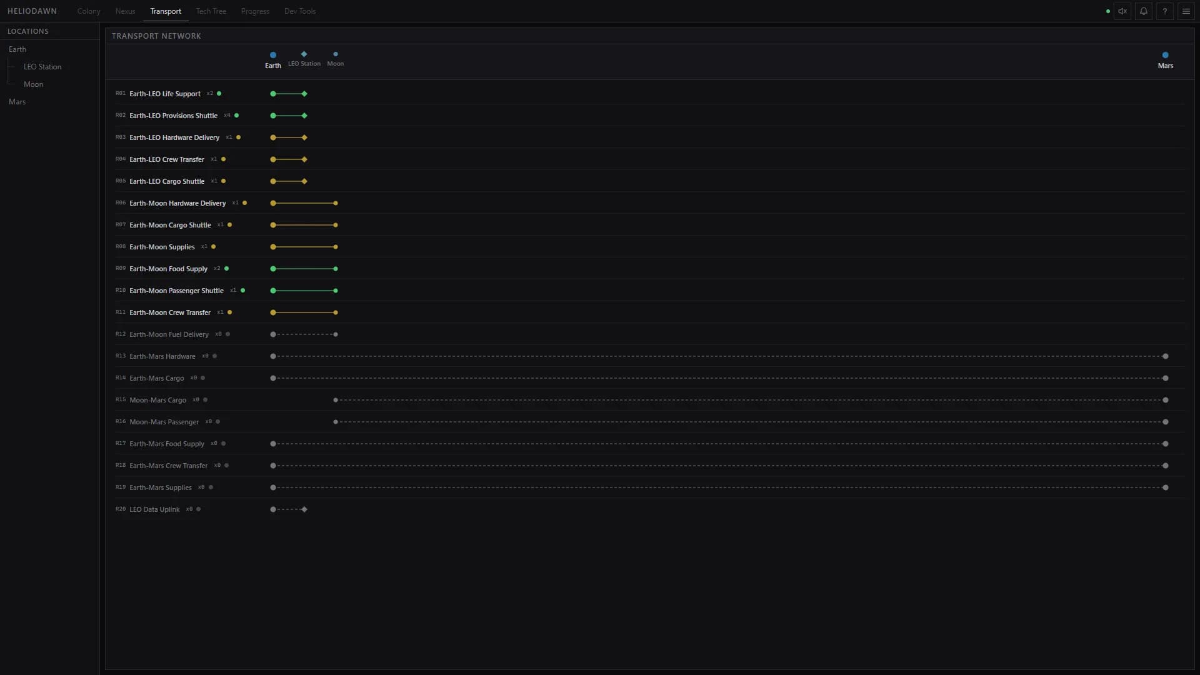Click status dot of Earth-Moon Hardware Delivery
The width and height of the screenshot is (1200, 675).
pos(244,203)
